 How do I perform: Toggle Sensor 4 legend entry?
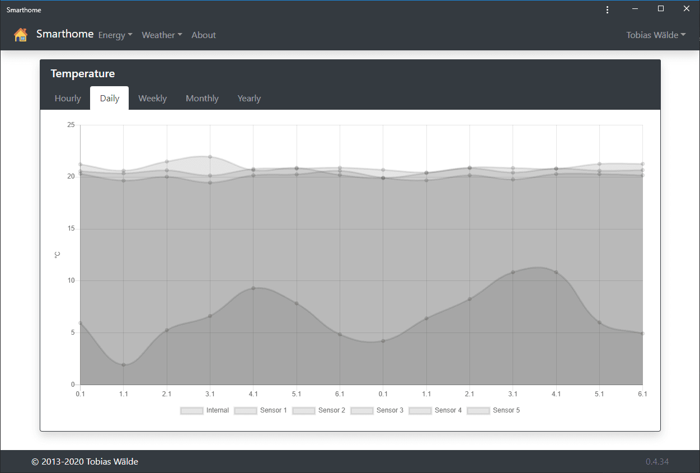tap(435, 410)
